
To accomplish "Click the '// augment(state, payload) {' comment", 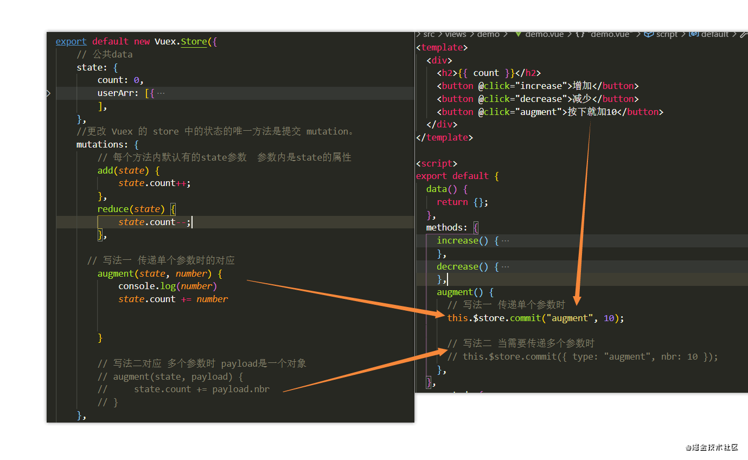I will tap(170, 377).
